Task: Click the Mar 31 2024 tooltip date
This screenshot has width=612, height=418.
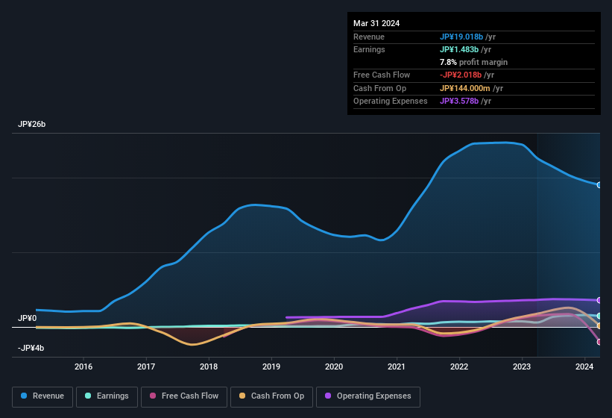Action: (x=376, y=23)
